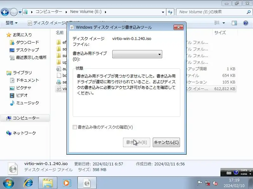Screen dimensions: 253x189
Task: Click the bo file icon in list
Action: 59,75
